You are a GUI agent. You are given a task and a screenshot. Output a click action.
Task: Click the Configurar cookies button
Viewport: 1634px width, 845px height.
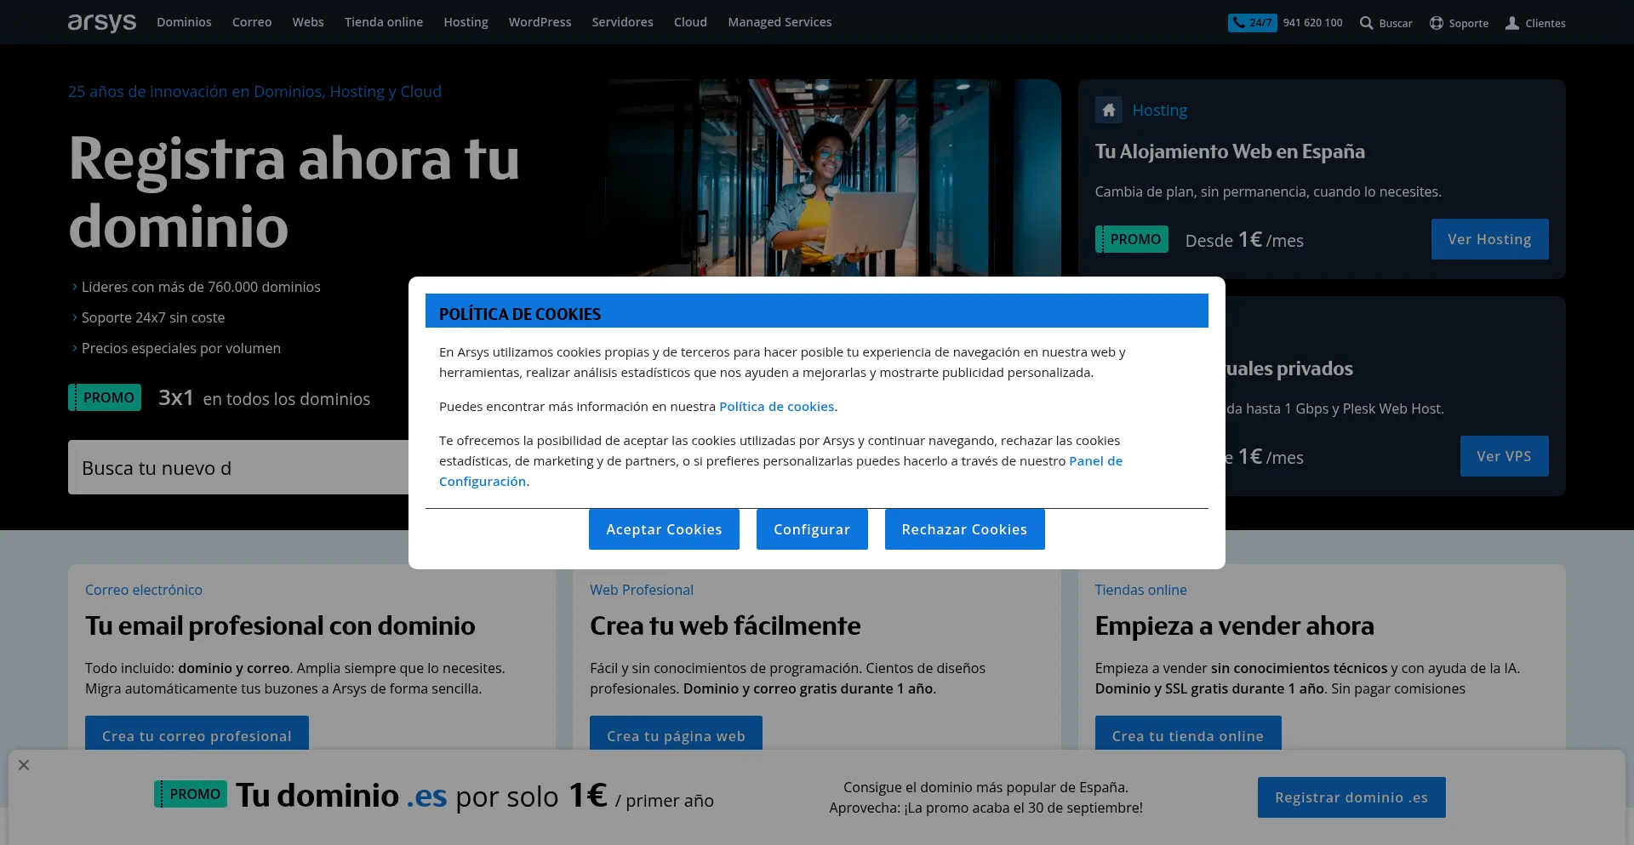(812, 529)
